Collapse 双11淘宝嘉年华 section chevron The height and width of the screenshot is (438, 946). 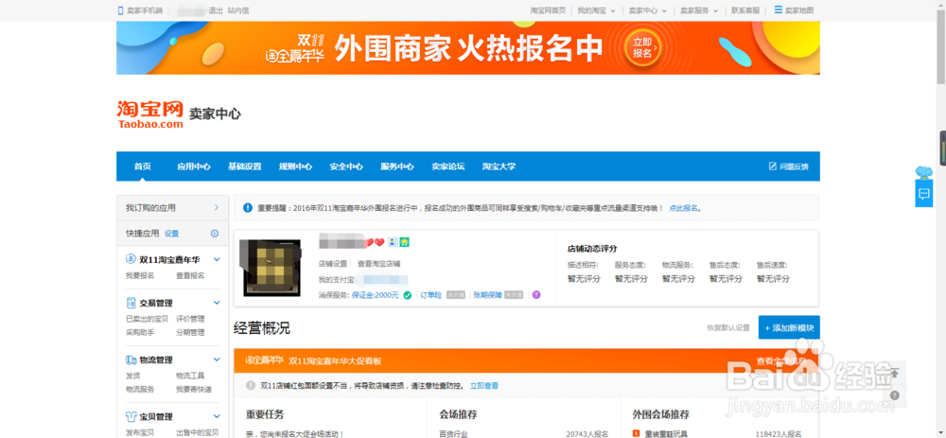217,259
